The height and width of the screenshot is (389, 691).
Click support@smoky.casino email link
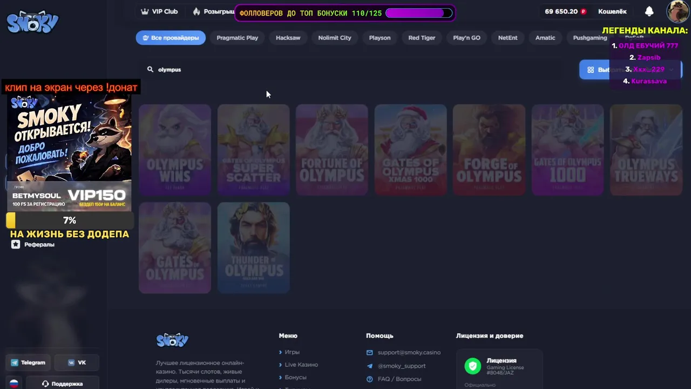click(x=409, y=352)
